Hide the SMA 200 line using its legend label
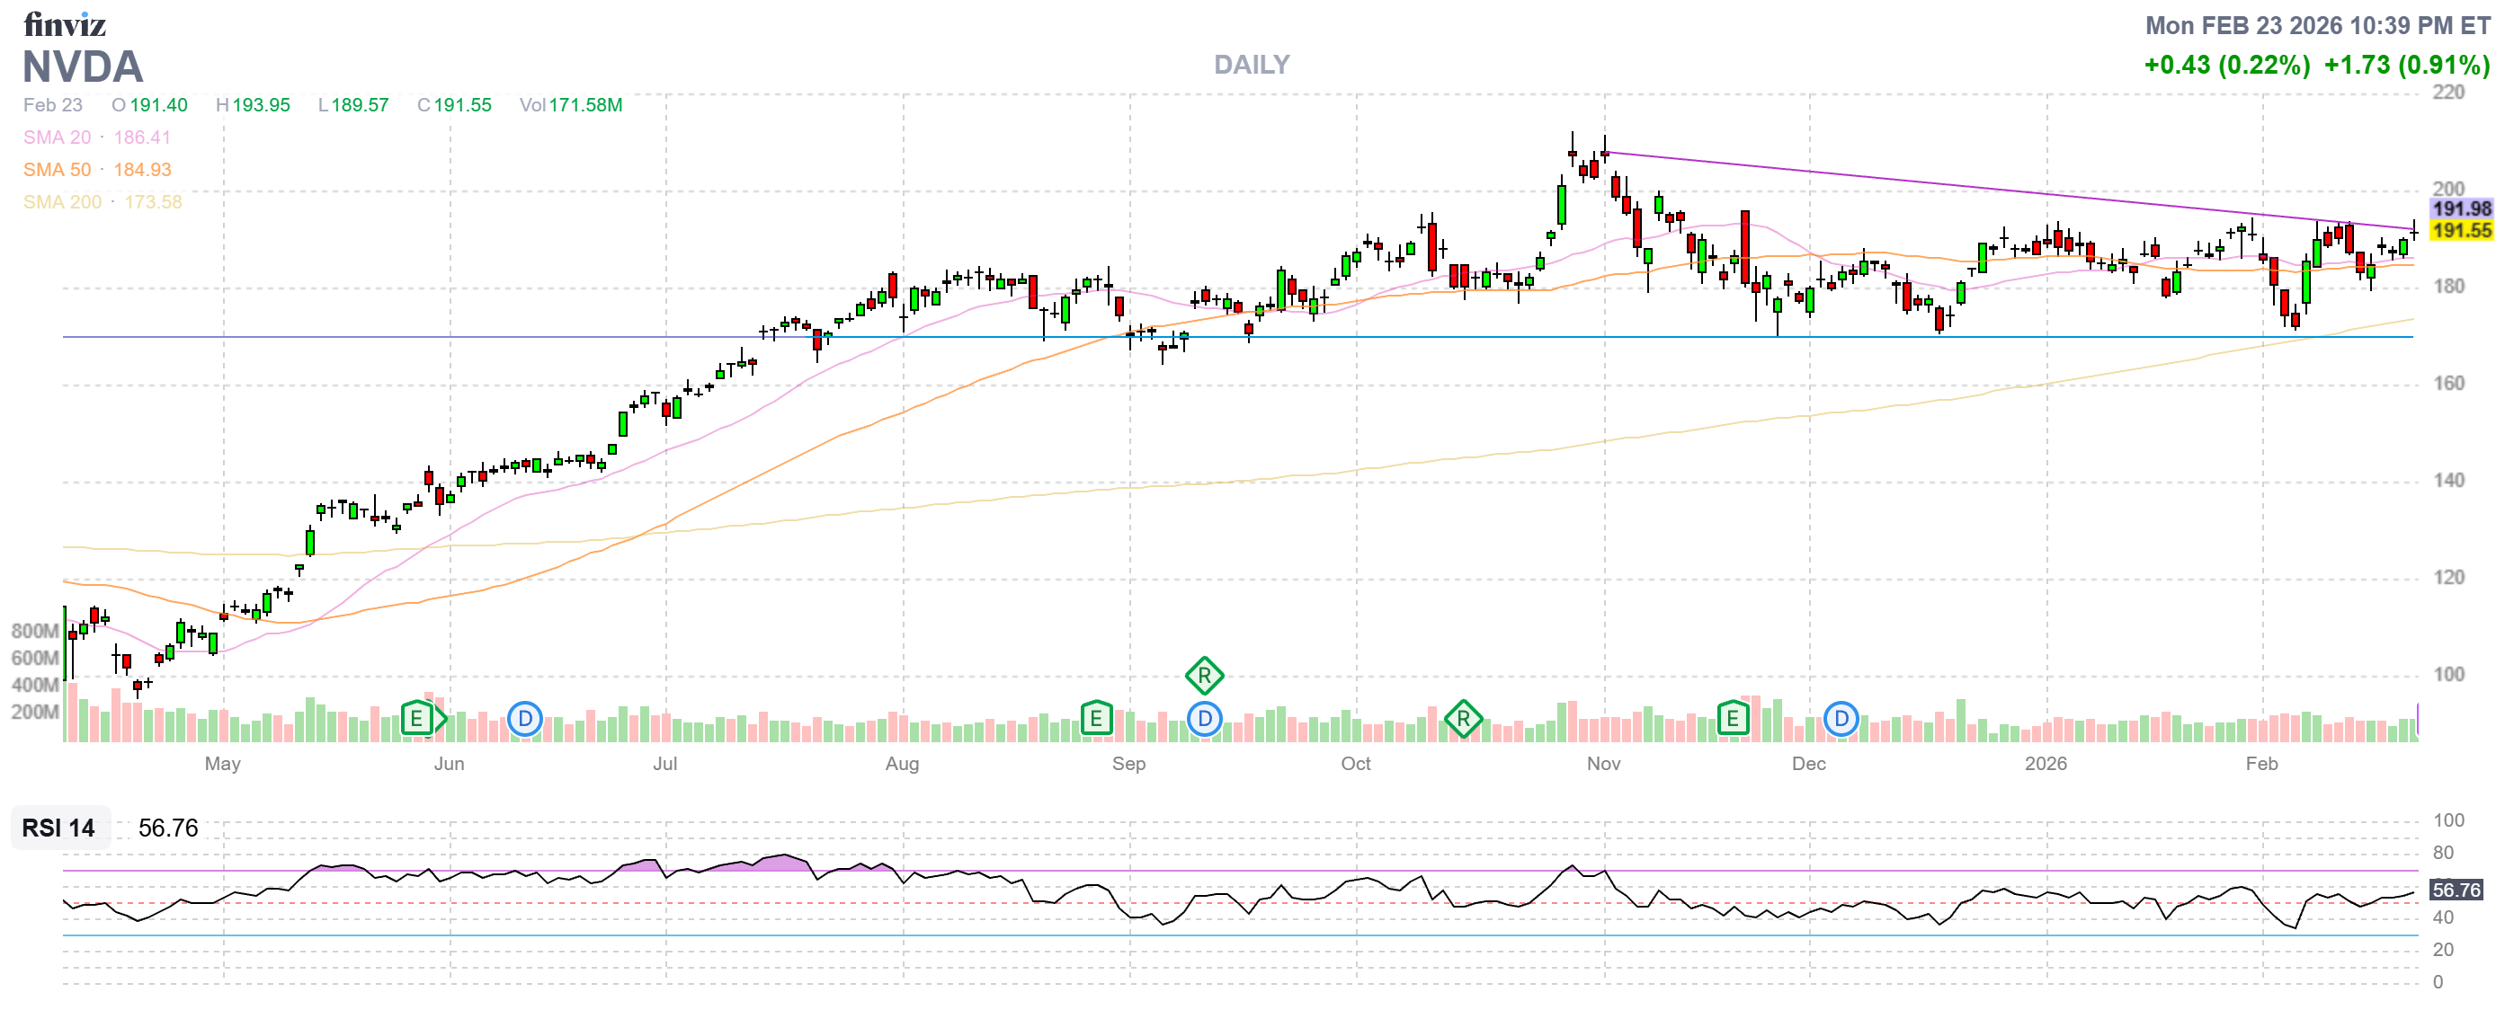 [x=60, y=202]
